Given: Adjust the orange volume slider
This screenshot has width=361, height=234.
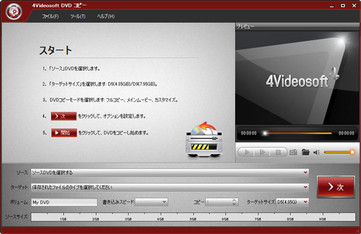Looking at the screenshot, I should tap(339, 152).
